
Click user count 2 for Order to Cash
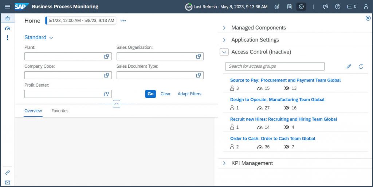coord(235,147)
